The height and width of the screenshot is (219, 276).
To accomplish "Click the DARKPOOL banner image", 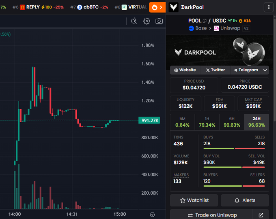I will click(219, 51).
